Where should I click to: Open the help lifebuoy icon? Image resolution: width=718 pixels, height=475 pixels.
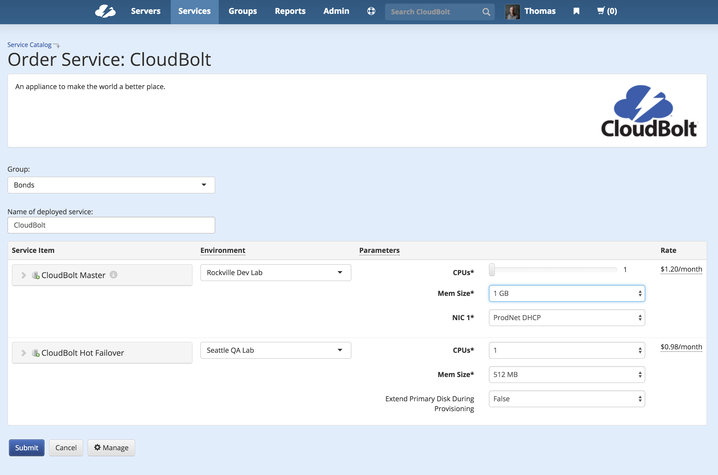371,11
